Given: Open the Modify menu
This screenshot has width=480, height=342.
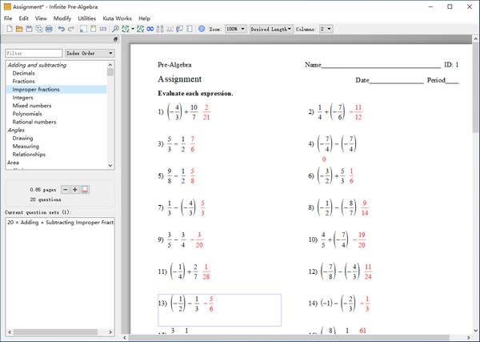Looking at the screenshot, I should click(x=62, y=18).
